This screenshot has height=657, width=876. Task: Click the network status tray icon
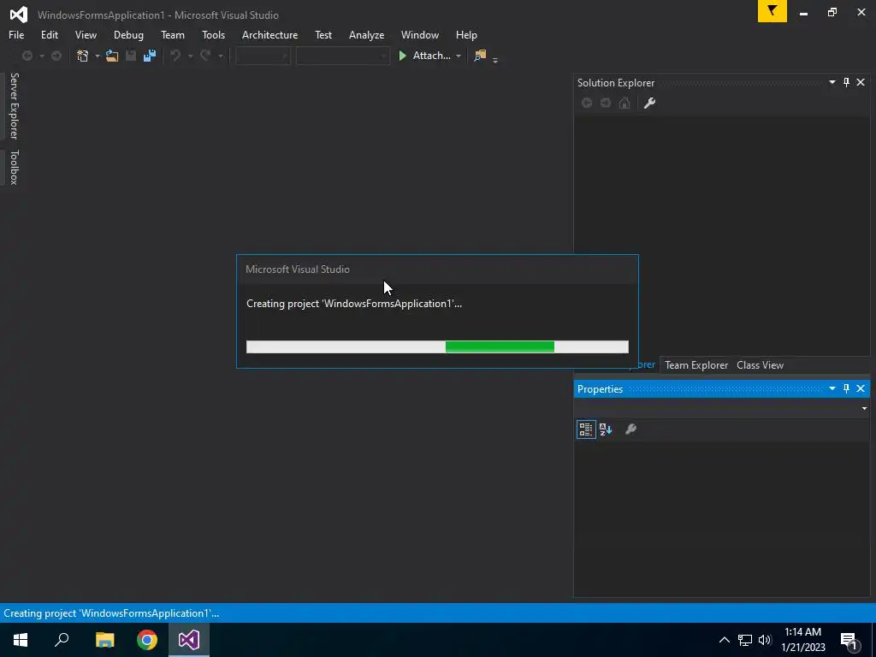[745, 640]
